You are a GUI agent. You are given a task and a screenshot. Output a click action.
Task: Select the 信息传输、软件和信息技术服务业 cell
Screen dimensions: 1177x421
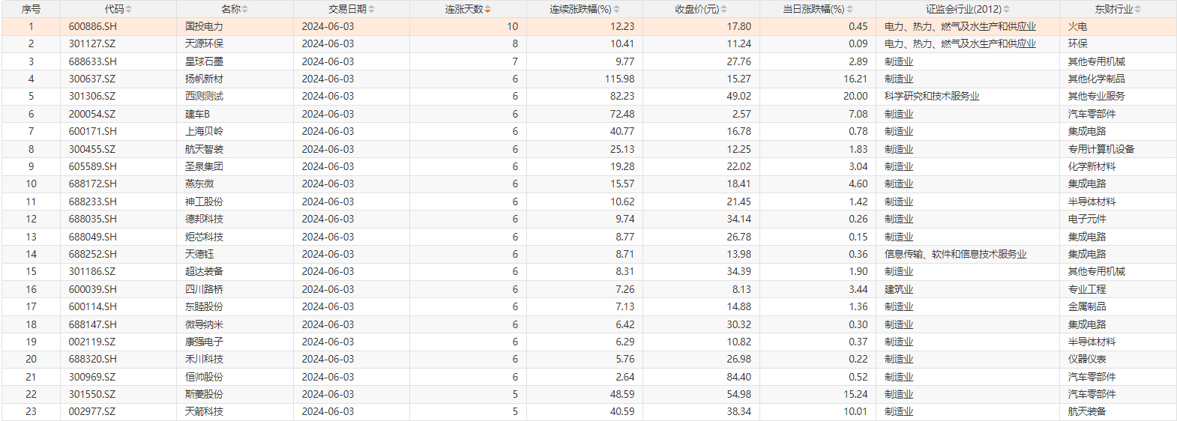click(x=967, y=254)
